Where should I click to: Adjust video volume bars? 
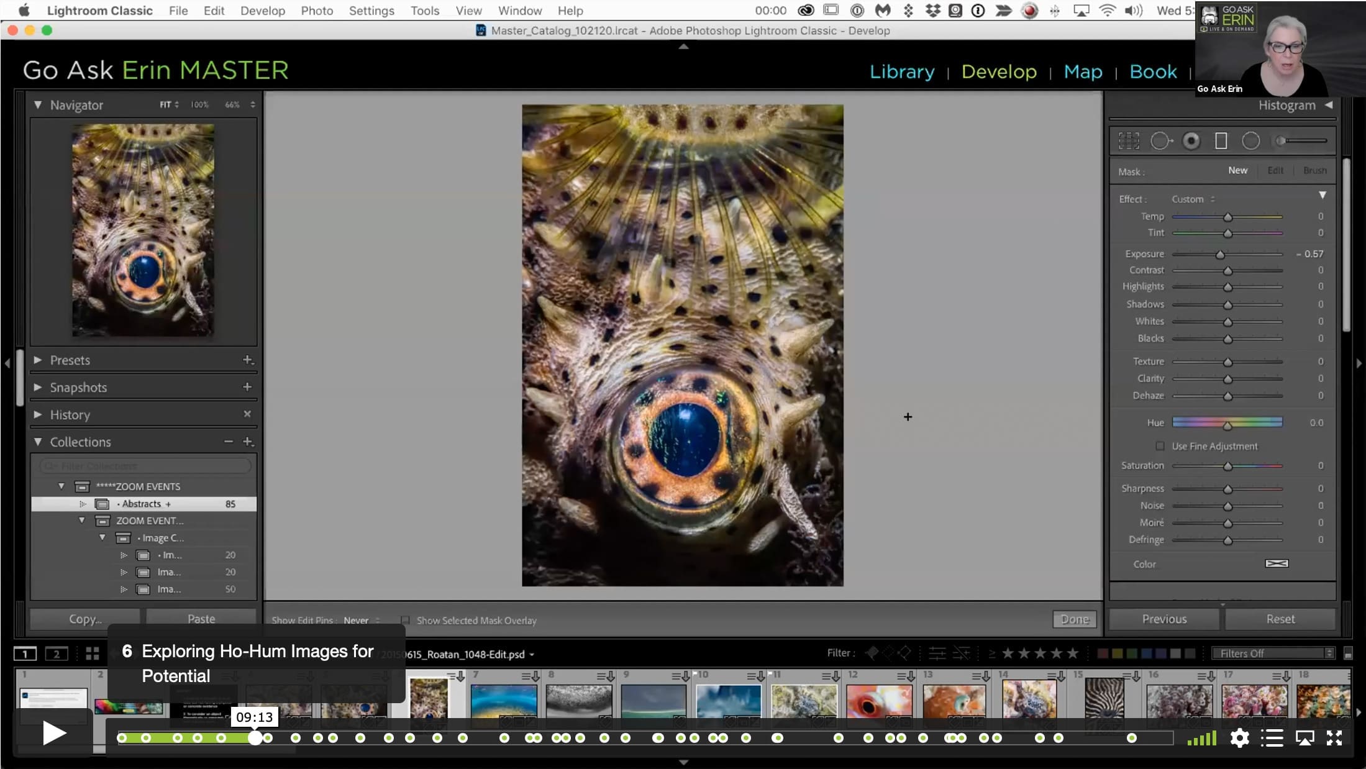[x=1201, y=738]
